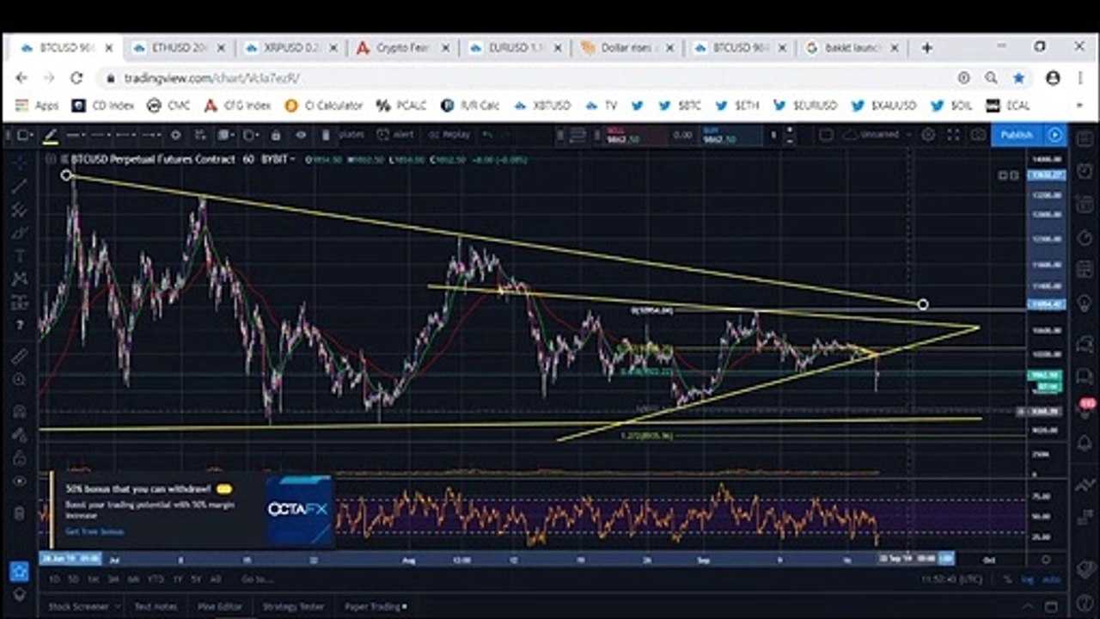Toggle log scale

1027,579
